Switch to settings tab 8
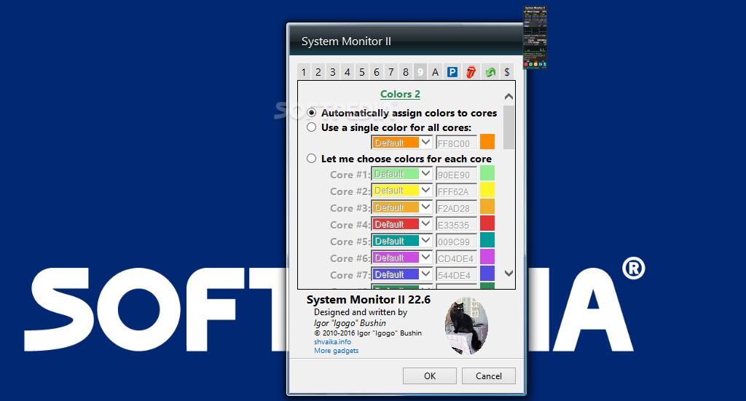The width and height of the screenshot is (746, 401). point(406,72)
